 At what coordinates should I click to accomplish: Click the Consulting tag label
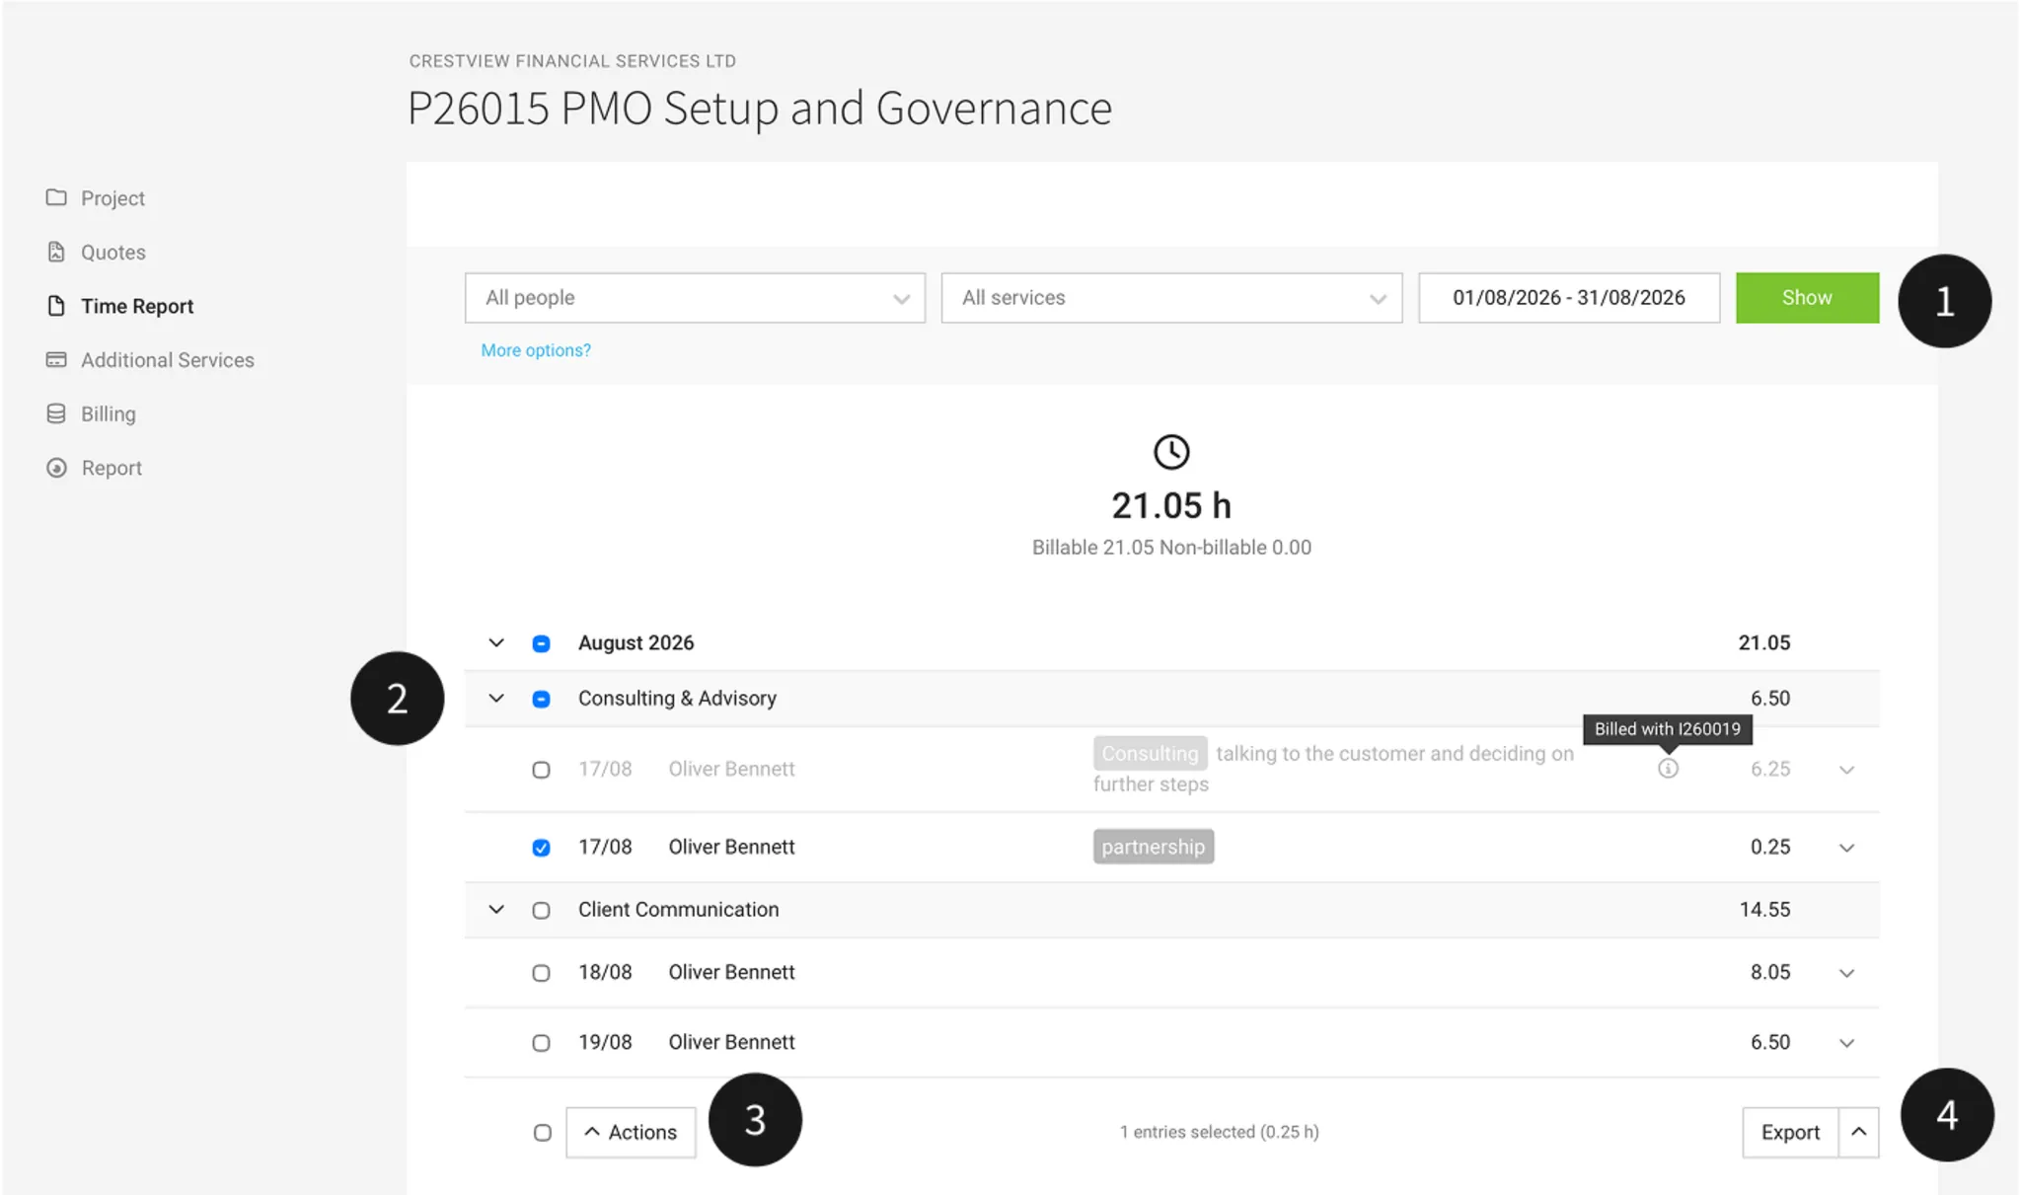pos(1150,753)
